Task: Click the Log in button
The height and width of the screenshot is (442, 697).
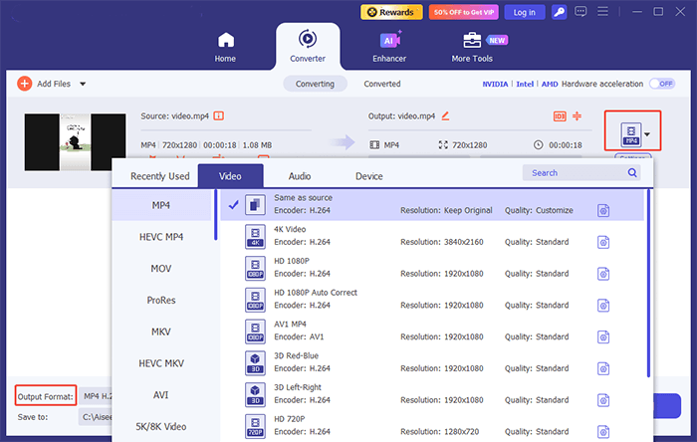Action: [525, 12]
